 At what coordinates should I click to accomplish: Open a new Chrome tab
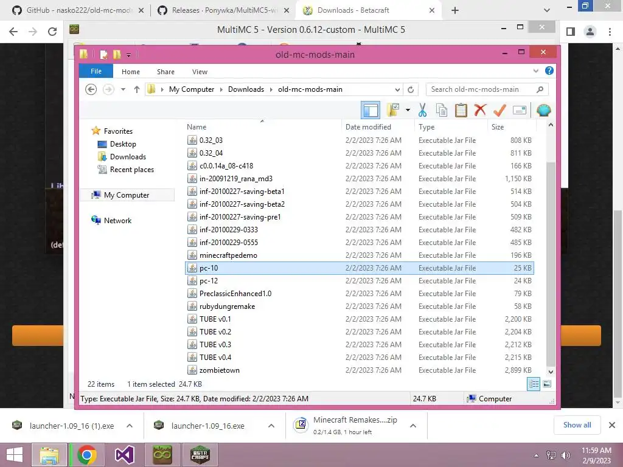point(455,10)
